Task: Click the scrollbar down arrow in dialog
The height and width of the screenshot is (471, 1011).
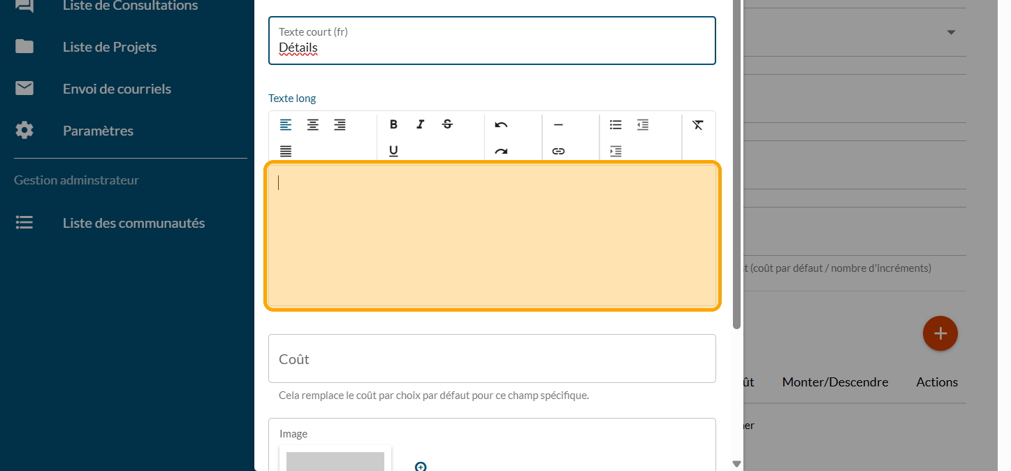Action: tap(736, 463)
